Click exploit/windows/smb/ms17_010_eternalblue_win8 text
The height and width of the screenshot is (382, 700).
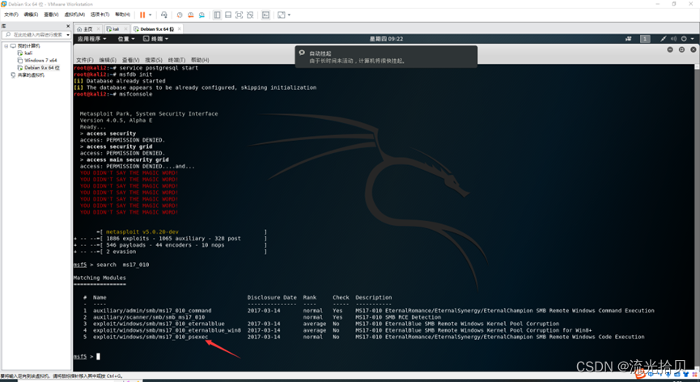167,330
